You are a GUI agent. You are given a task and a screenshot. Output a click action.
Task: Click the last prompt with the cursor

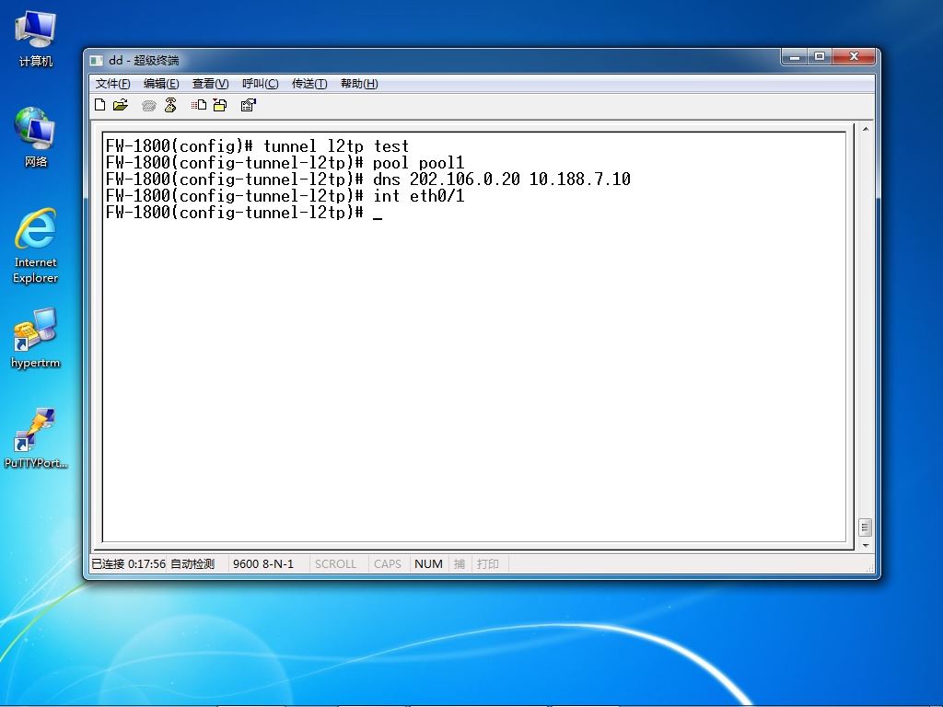(x=244, y=213)
